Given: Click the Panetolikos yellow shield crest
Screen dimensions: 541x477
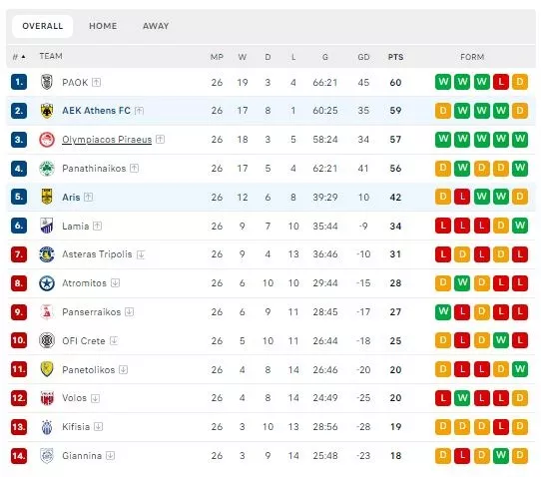Looking at the screenshot, I should coord(47,369).
